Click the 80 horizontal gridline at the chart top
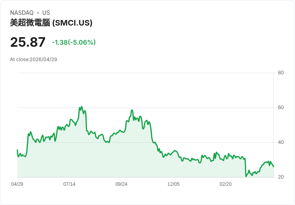 [x=144, y=73]
